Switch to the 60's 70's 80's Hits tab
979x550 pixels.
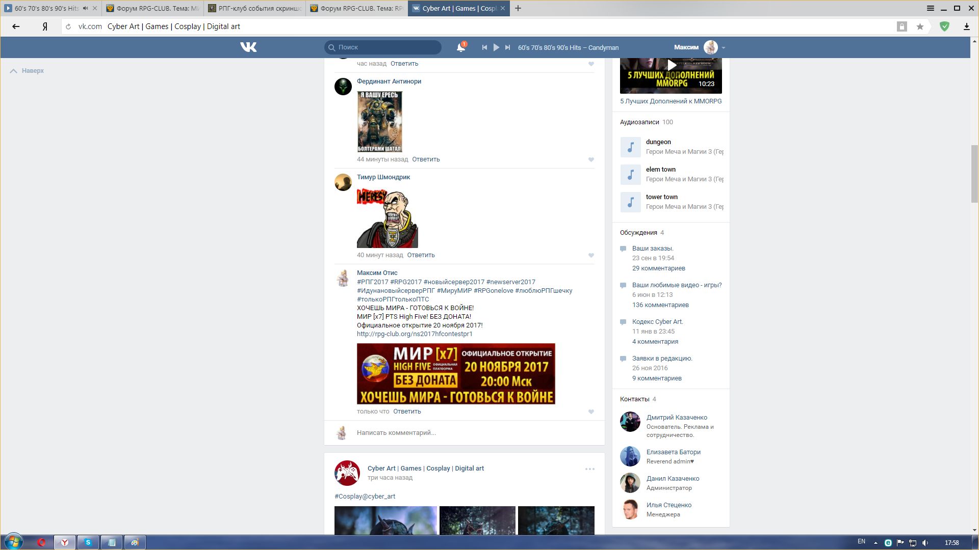tap(46, 8)
